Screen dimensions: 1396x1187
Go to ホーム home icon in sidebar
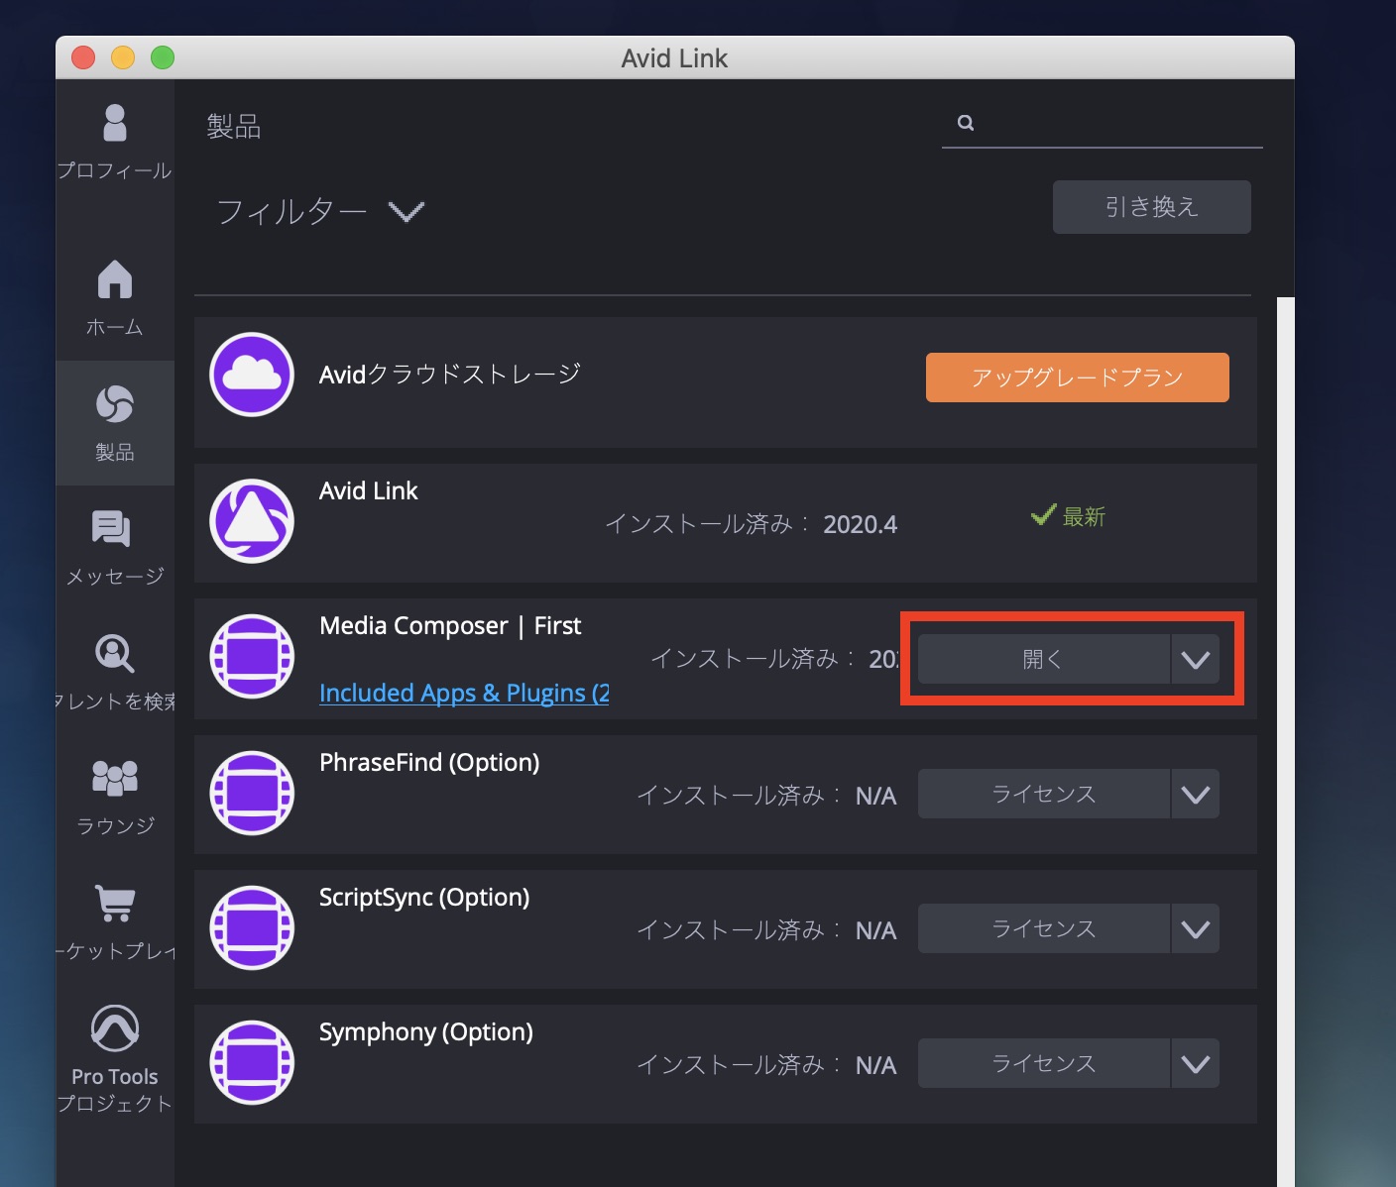pyautogui.click(x=115, y=279)
